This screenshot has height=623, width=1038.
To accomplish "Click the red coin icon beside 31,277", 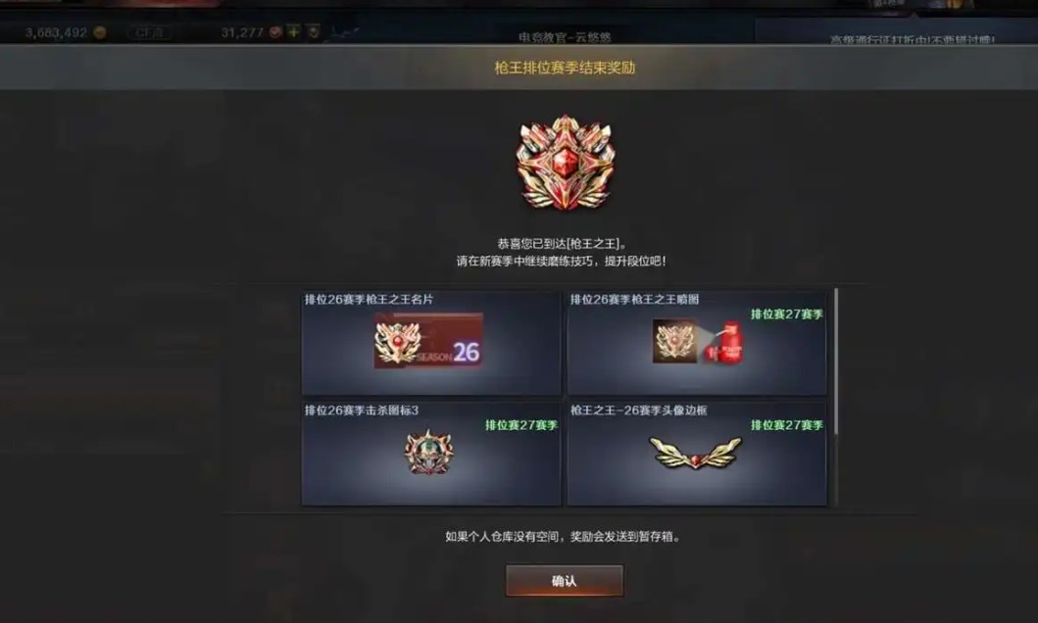I will pyautogui.click(x=275, y=31).
